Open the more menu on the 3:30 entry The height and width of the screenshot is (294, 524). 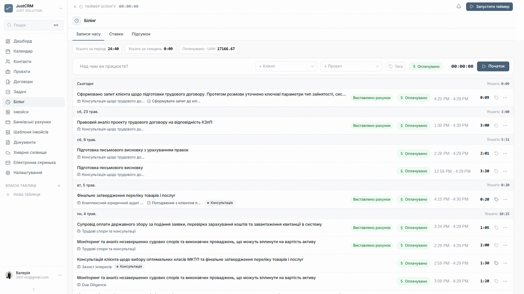[x=505, y=171]
